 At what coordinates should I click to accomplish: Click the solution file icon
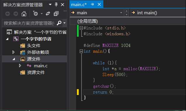tap(9, 32)
